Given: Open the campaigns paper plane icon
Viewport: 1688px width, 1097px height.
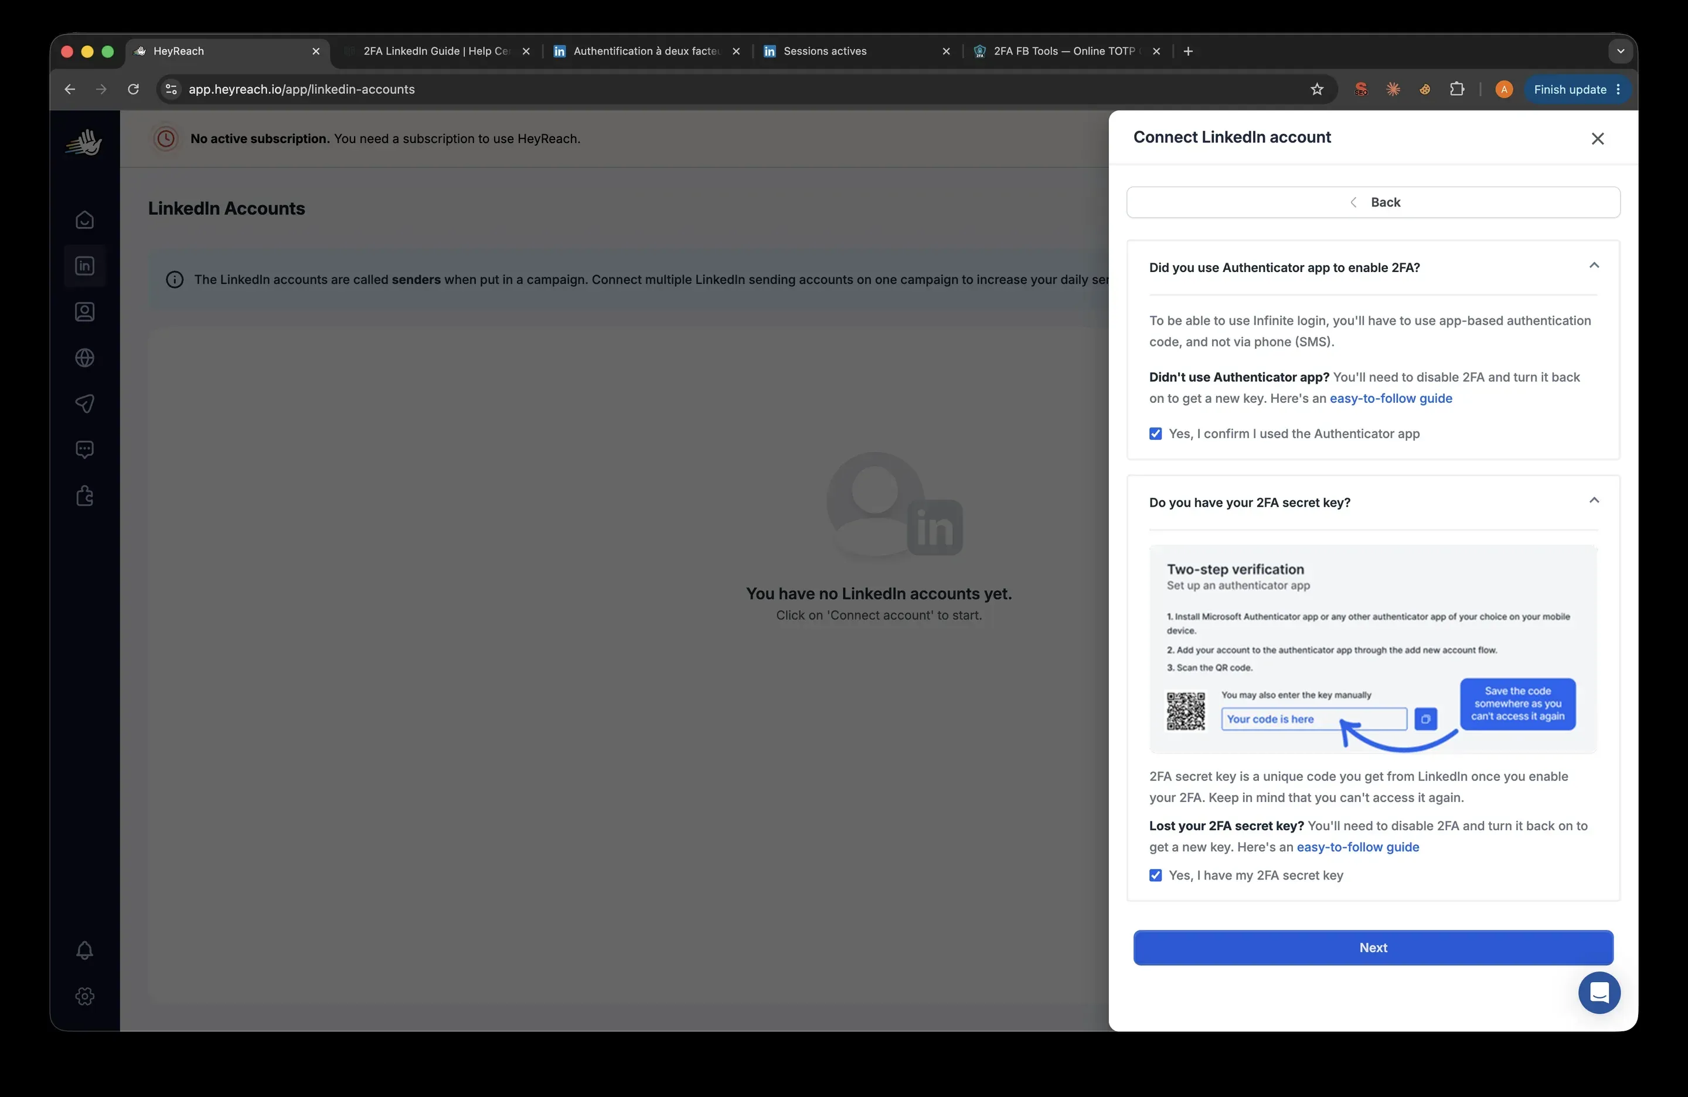Looking at the screenshot, I should (x=84, y=404).
